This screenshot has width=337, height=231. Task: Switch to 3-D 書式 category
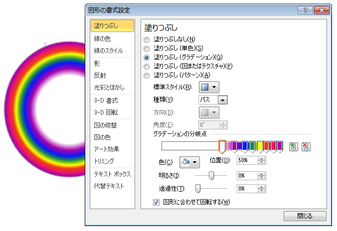pyautogui.click(x=112, y=101)
